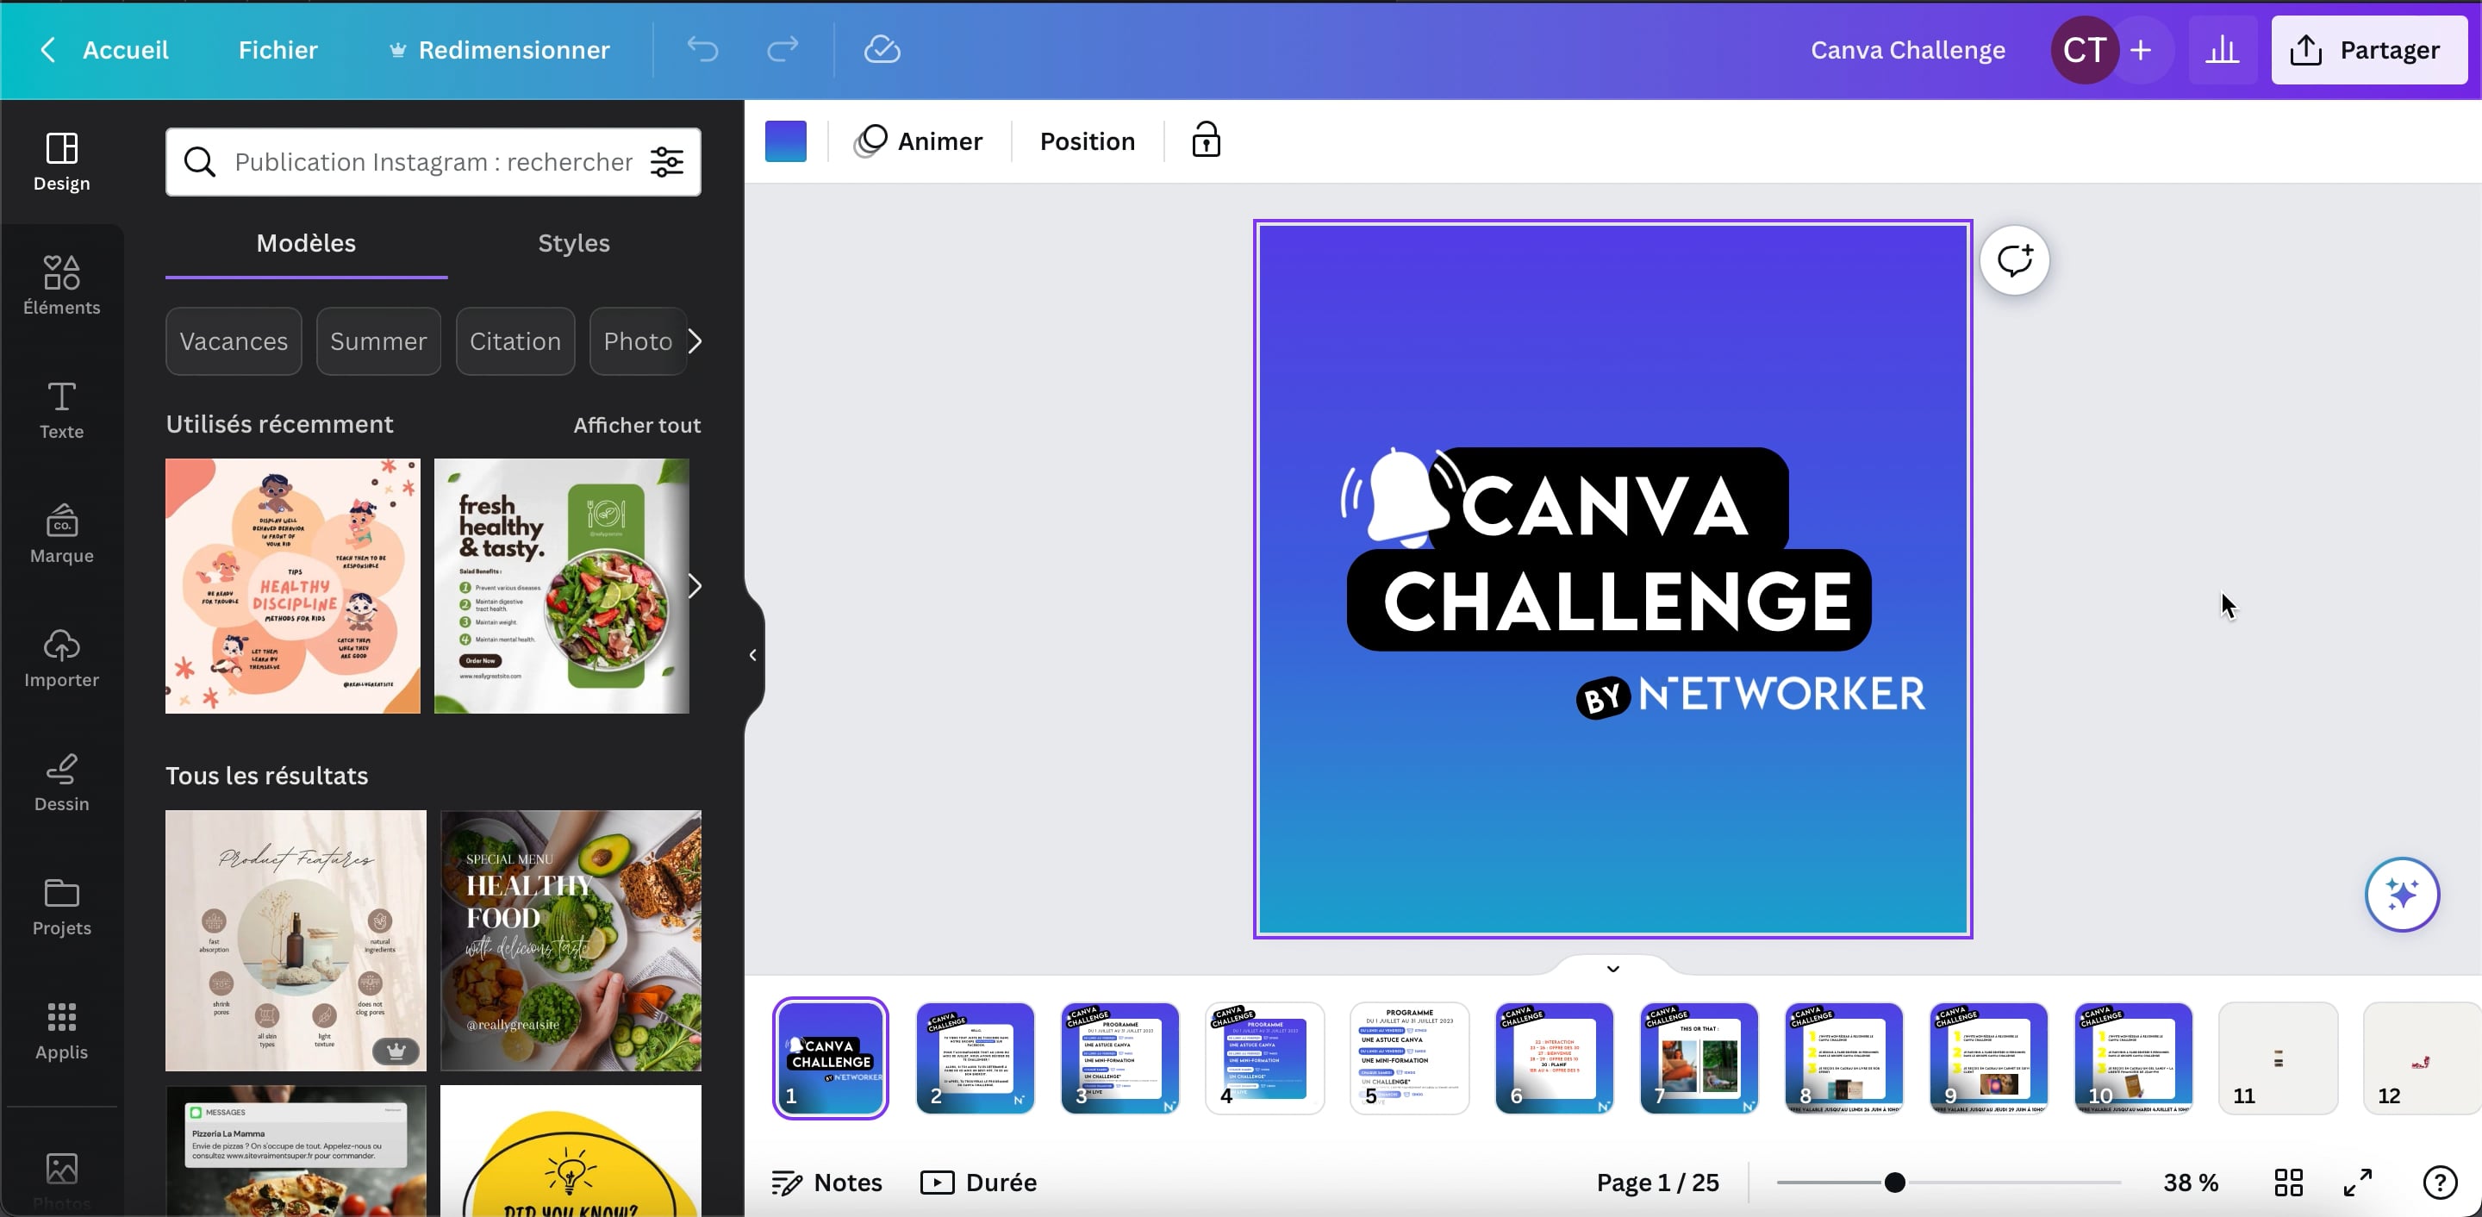Click the add comment bubble icon
The height and width of the screenshot is (1217, 2482).
(x=2014, y=260)
